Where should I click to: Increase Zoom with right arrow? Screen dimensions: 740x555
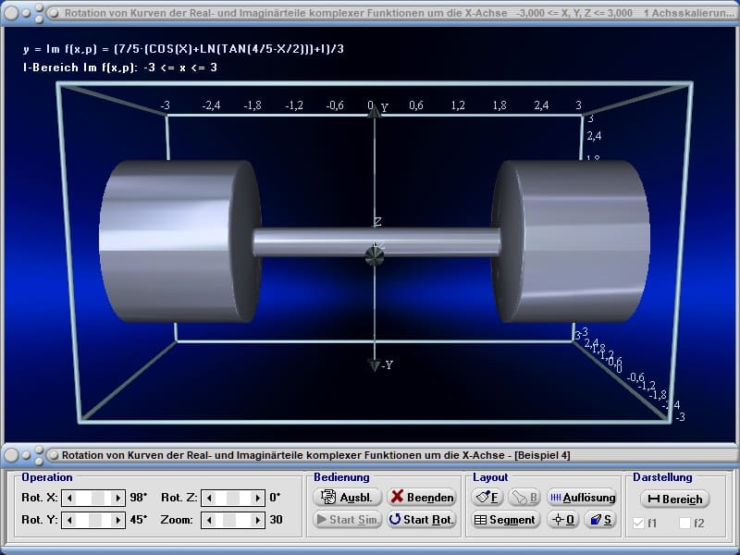pyautogui.click(x=258, y=520)
